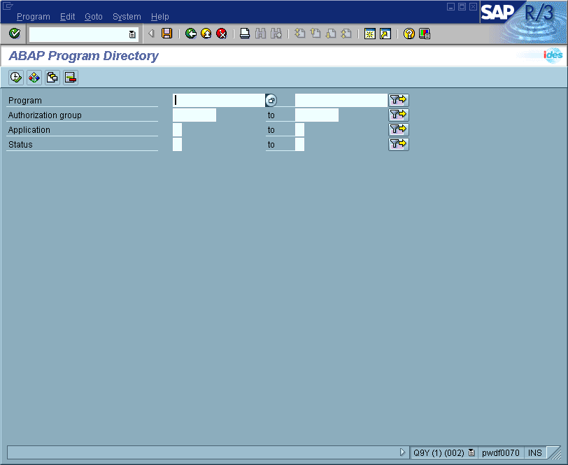Click the Customize local layout icon

pos(425,34)
